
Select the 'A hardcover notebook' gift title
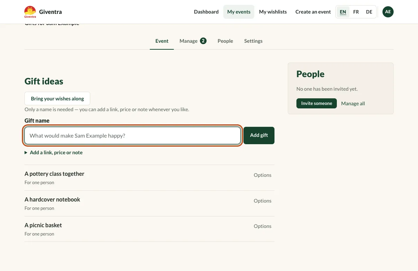click(x=52, y=199)
